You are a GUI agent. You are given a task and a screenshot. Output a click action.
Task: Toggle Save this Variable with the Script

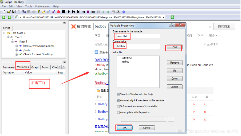click(118, 94)
